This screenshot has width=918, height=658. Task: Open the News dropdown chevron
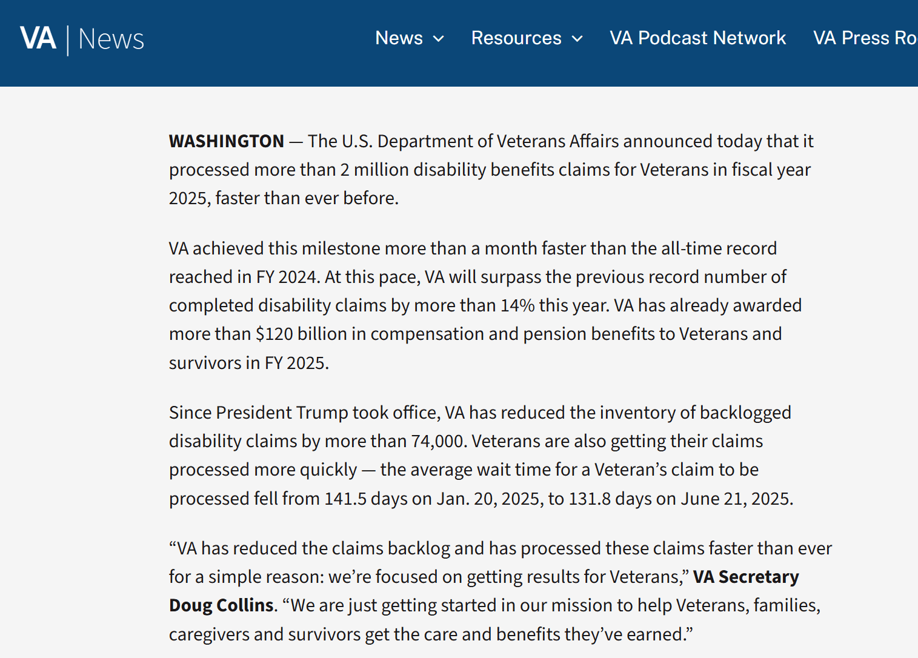click(x=438, y=39)
